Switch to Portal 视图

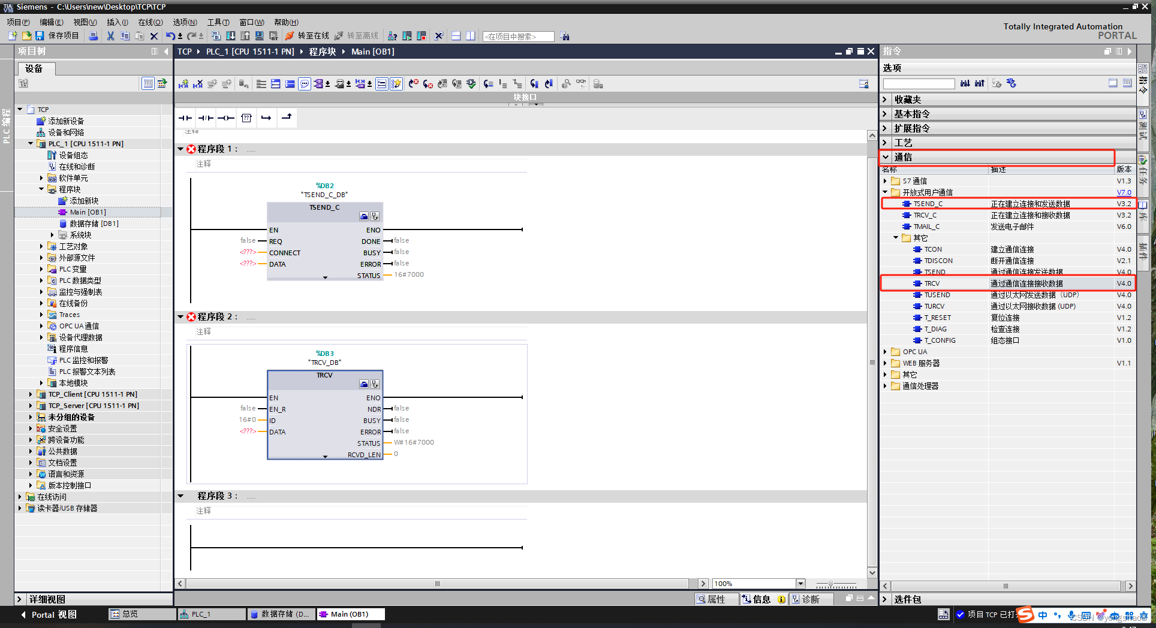point(48,614)
